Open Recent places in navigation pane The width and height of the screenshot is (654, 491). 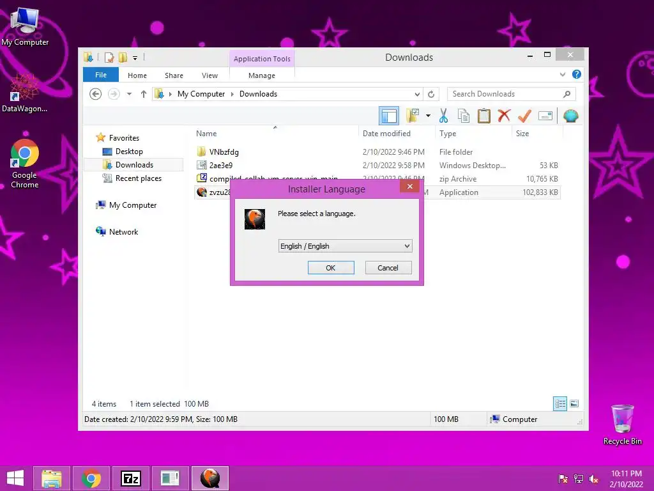(x=138, y=178)
